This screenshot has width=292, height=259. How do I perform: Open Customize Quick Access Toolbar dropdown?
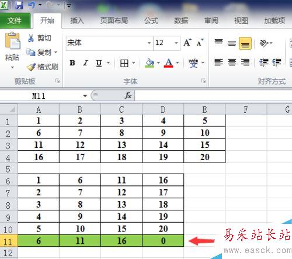coord(69,6)
